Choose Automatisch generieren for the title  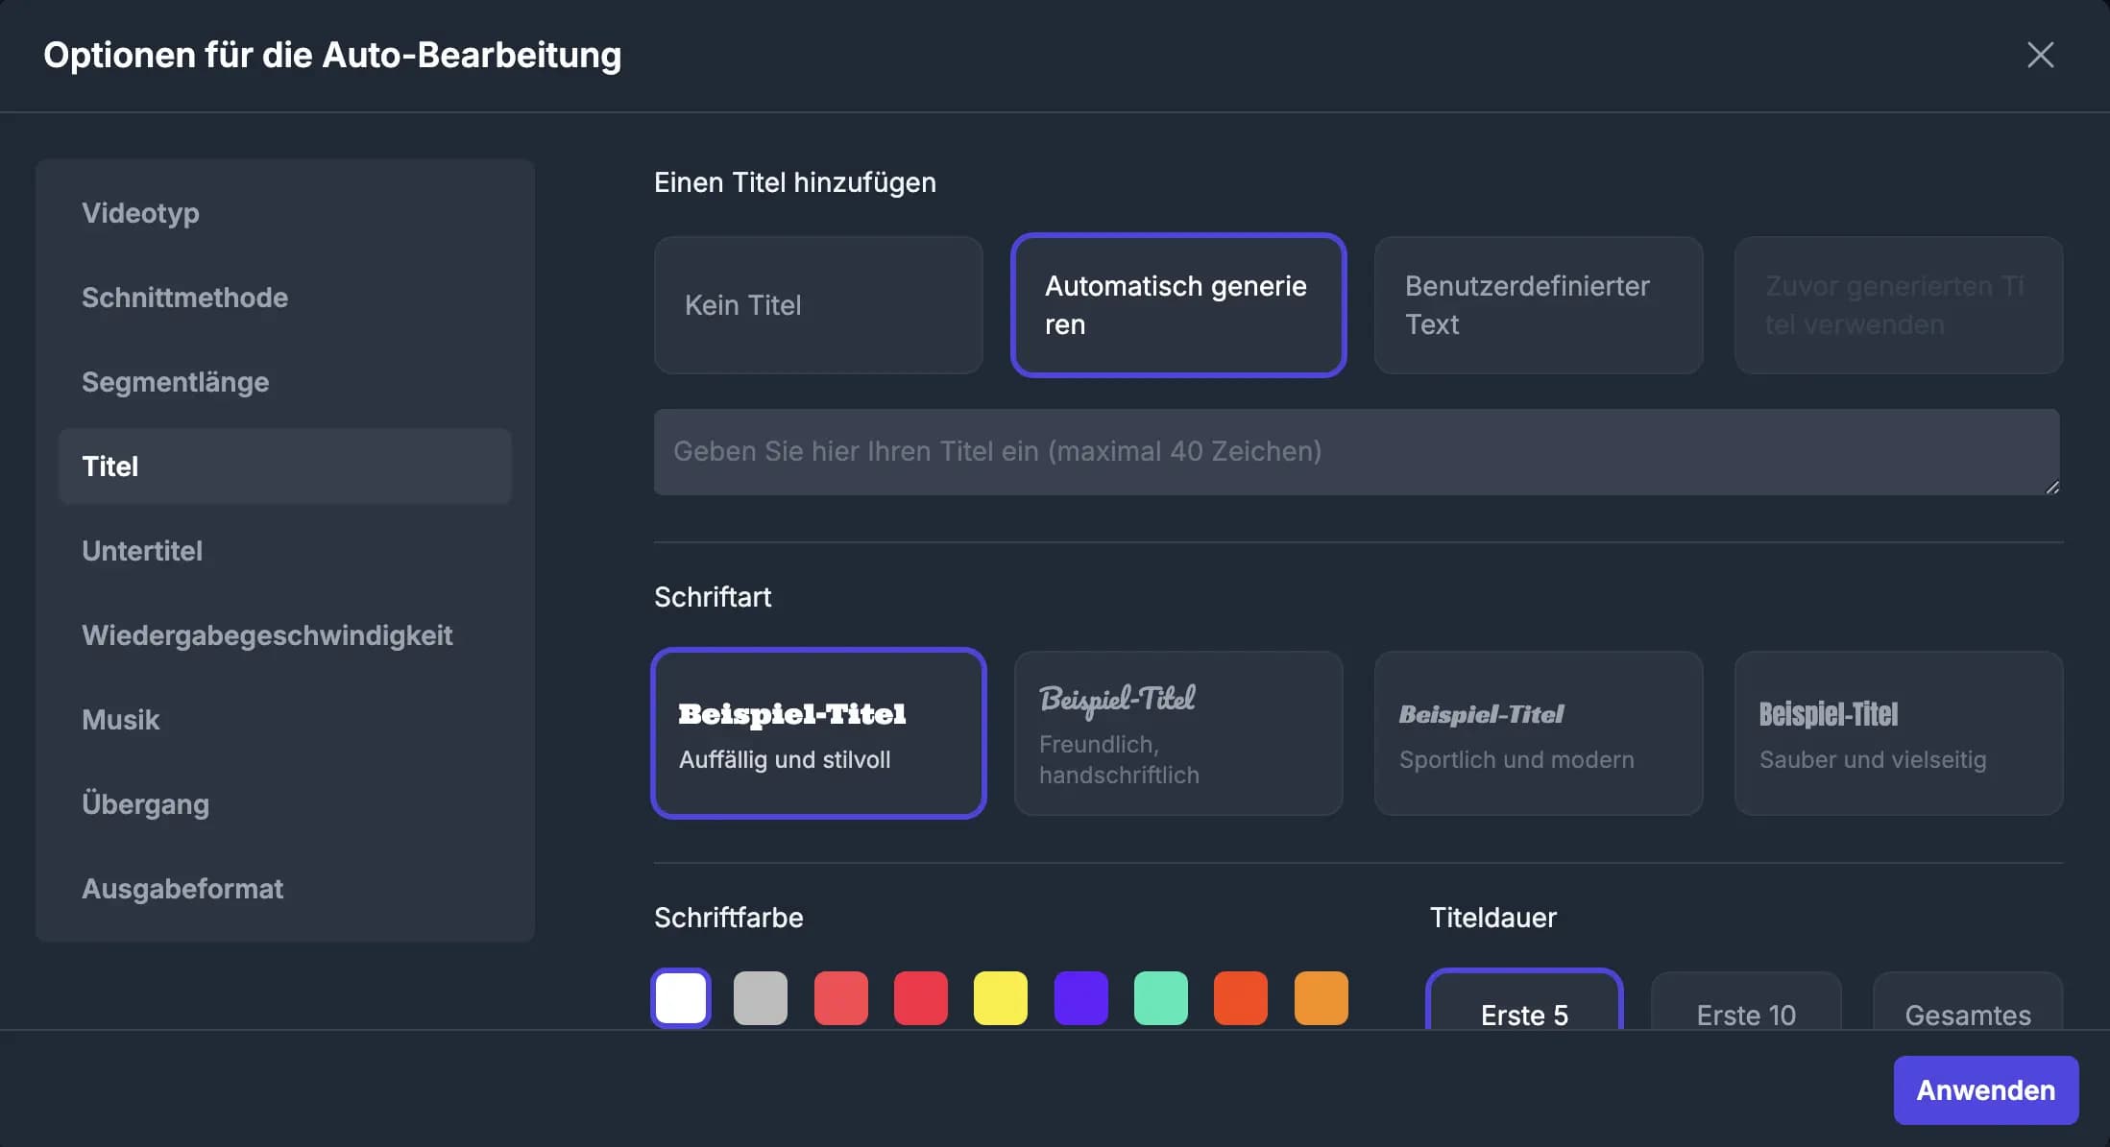coord(1177,305)
